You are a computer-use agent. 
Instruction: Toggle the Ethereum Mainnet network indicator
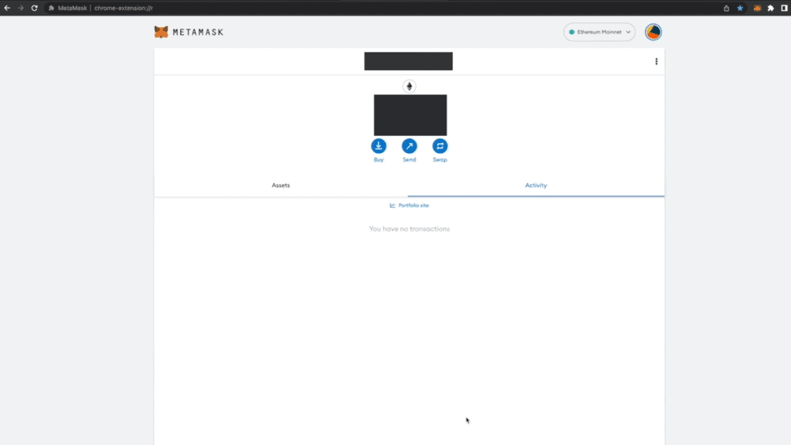pos(572,32)
